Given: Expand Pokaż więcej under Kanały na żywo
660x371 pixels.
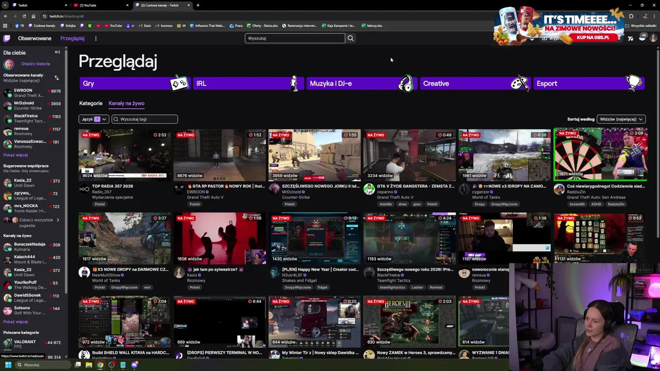Looking at the screenshot, I should point(15,322).
